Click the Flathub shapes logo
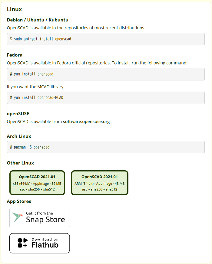The width and height of the screenshot is (212, 264). coord(23,243)
